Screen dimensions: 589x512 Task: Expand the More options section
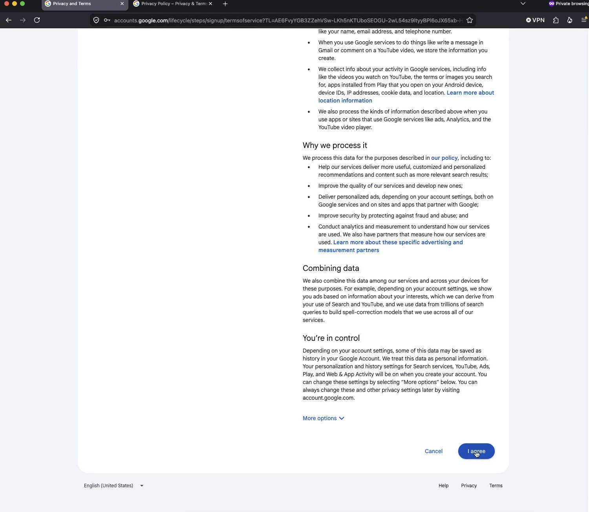324,418
